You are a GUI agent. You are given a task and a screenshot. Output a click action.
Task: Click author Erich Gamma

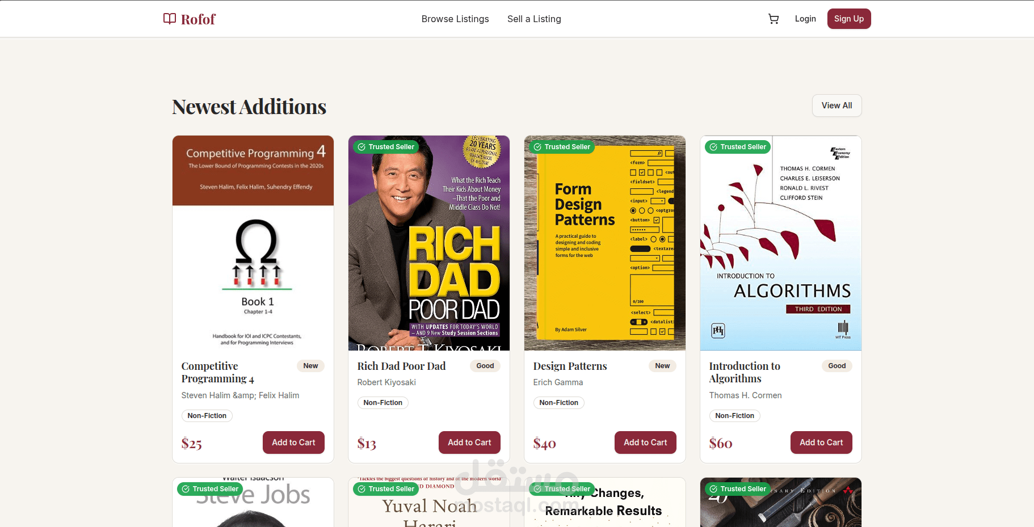click(558, 382)
